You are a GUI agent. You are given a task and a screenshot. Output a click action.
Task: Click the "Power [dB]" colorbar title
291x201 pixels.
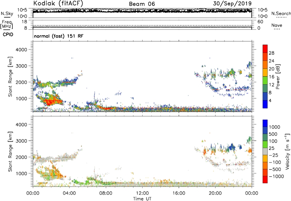pos(278,77)
